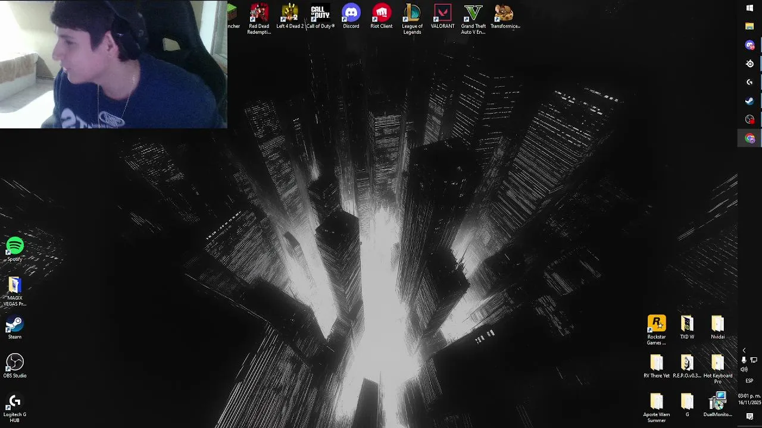Open Grand Theft Auto V shortcut
The height and width of the screenshot is (428, 762).
click(473, 19)
